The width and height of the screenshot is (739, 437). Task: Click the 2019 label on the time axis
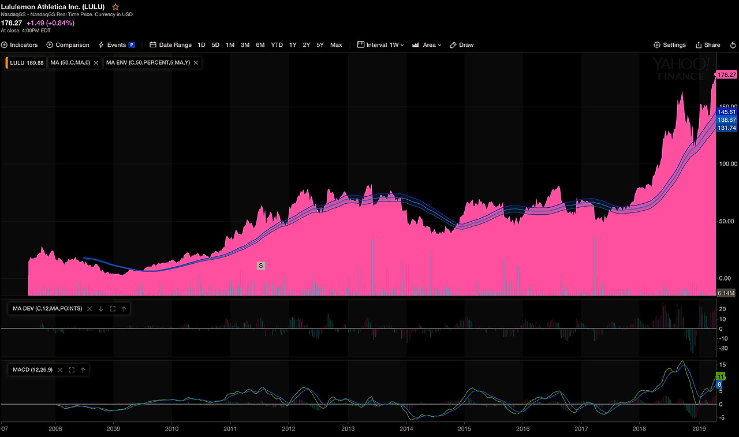click(699, 429)
